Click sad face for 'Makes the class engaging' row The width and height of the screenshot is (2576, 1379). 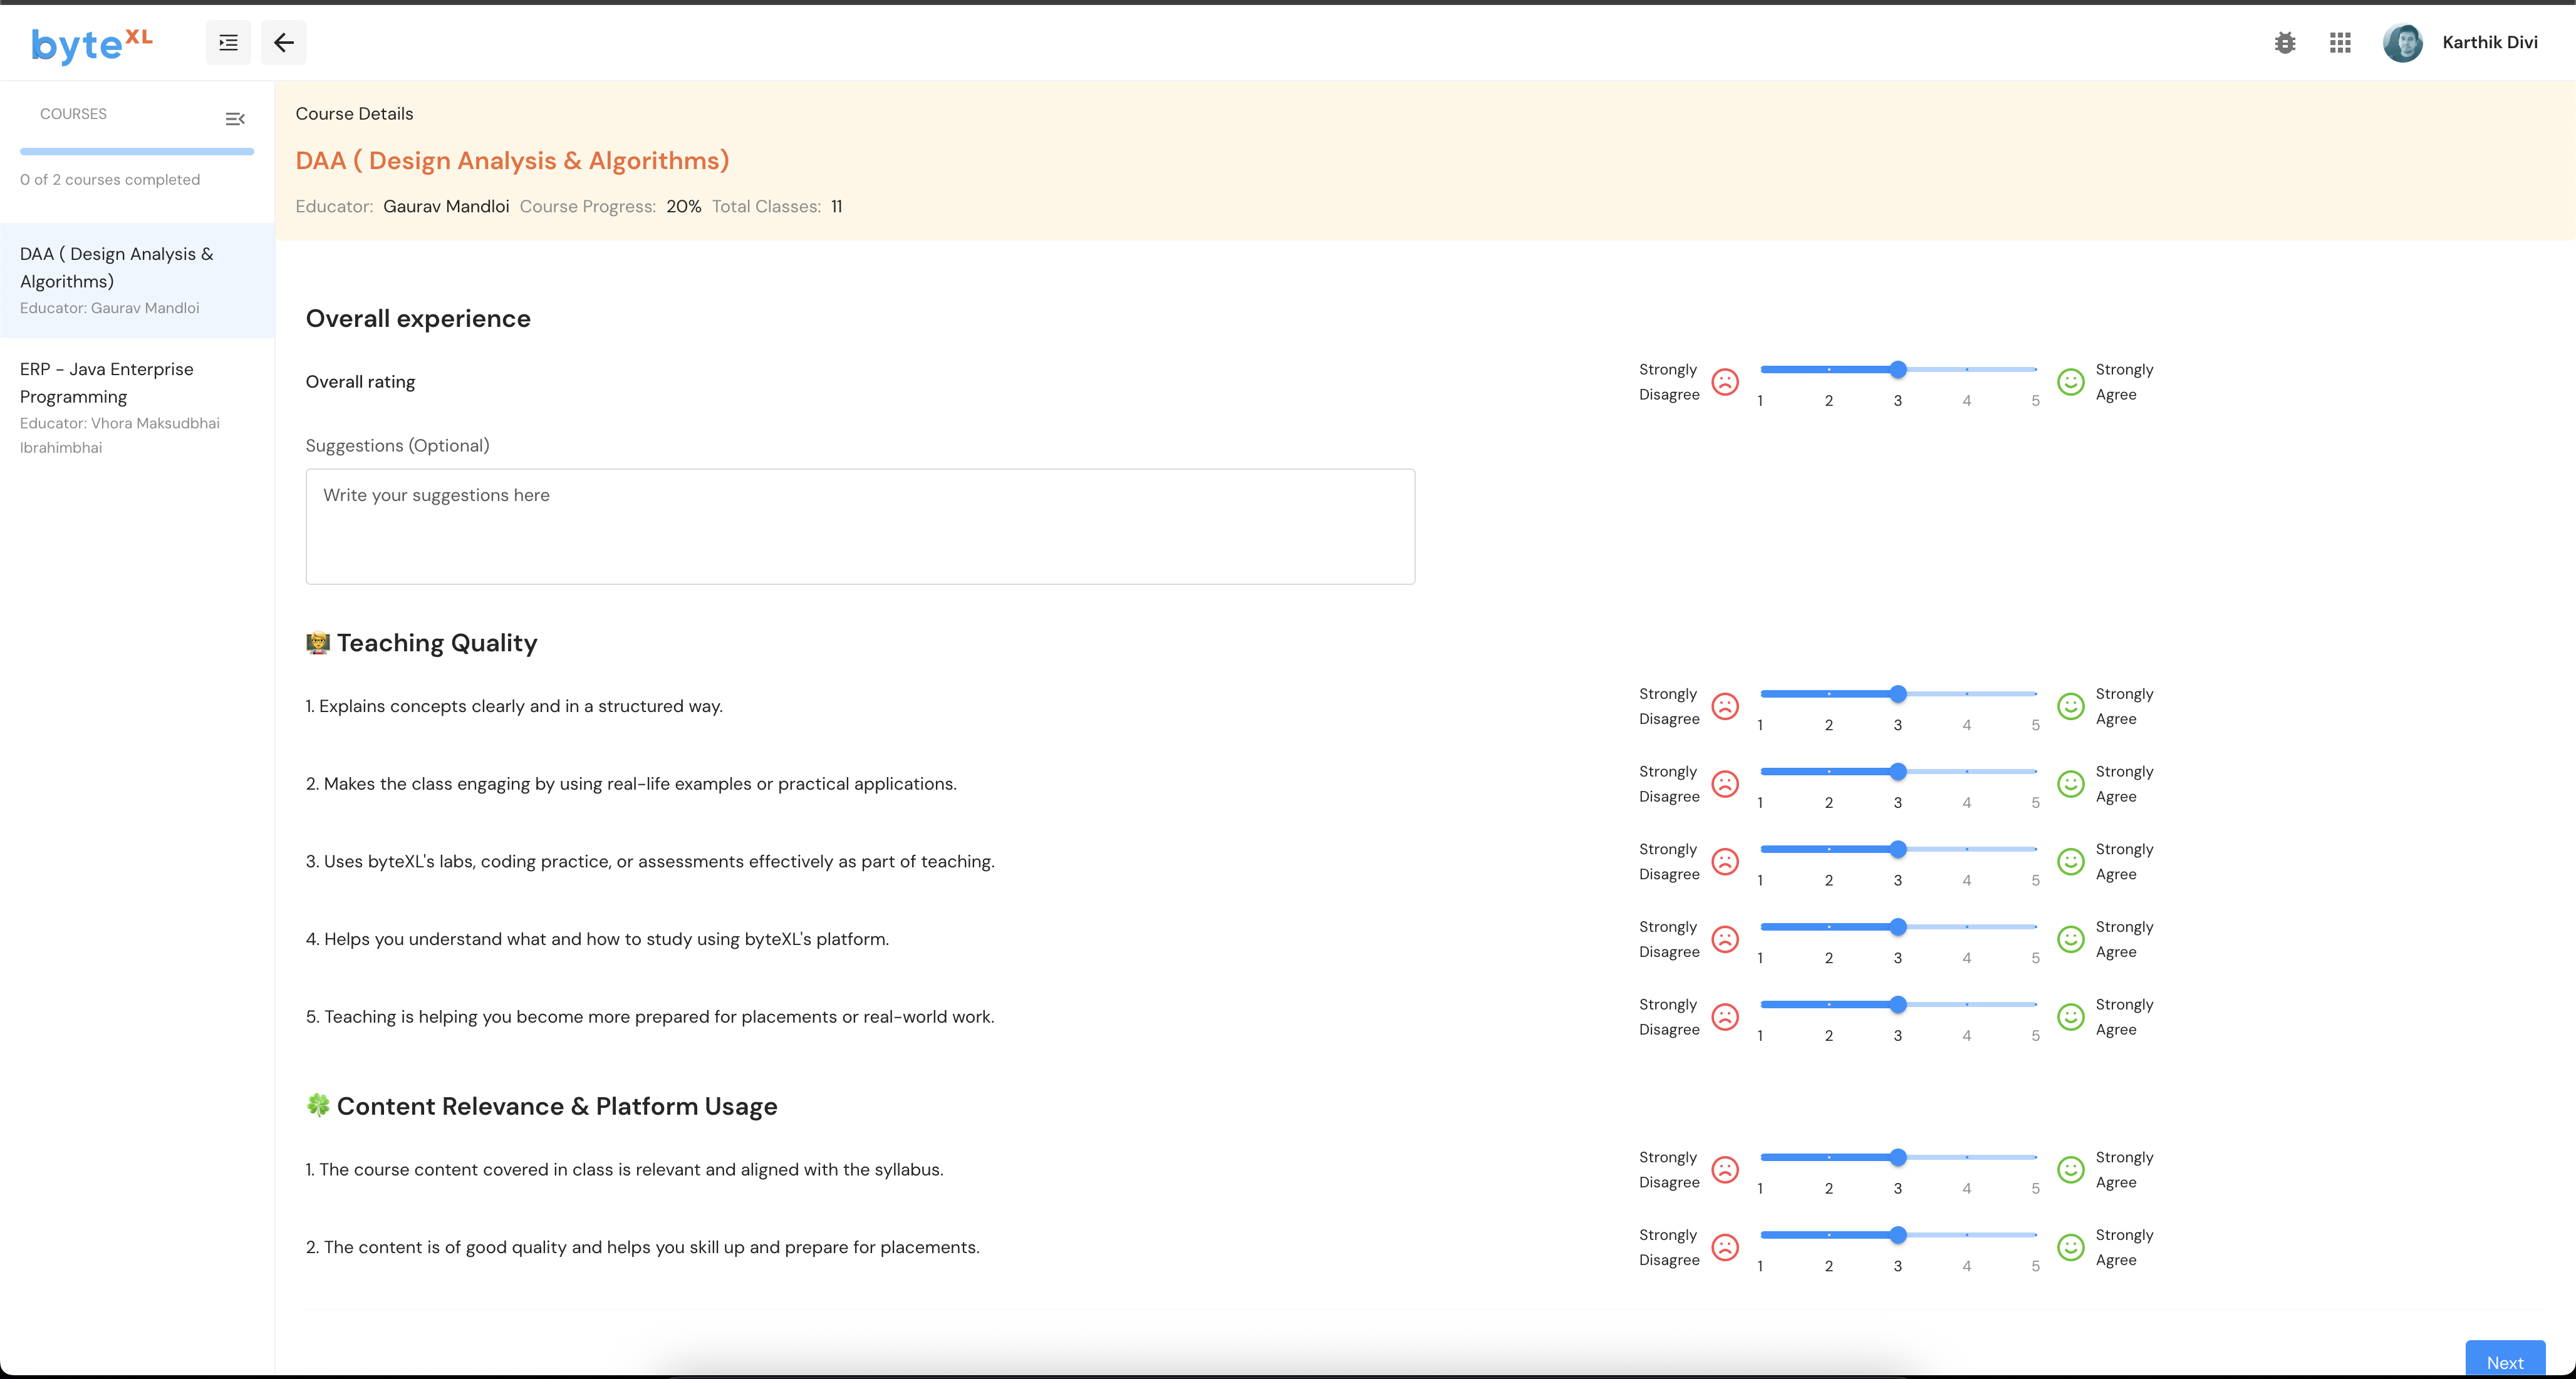click(x=1725, y=784)
